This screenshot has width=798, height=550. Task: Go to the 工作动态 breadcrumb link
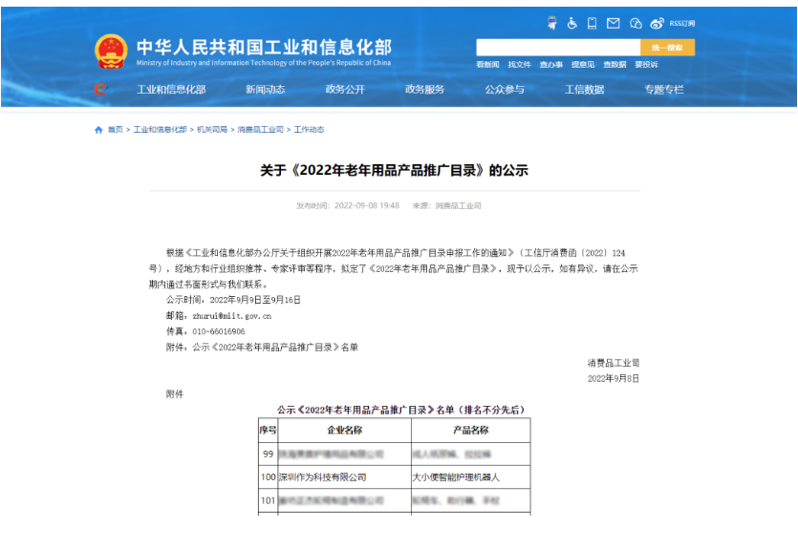click(x=309, y=130)
